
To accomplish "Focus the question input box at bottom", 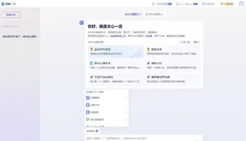I will [143, 138].
